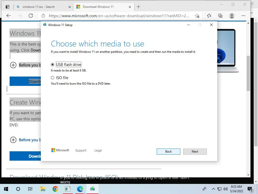Switch to Windows 11 Setup taskbar icon
This screenshot has width=258, height=194.
pyautogui.click(x=92, y=189)
